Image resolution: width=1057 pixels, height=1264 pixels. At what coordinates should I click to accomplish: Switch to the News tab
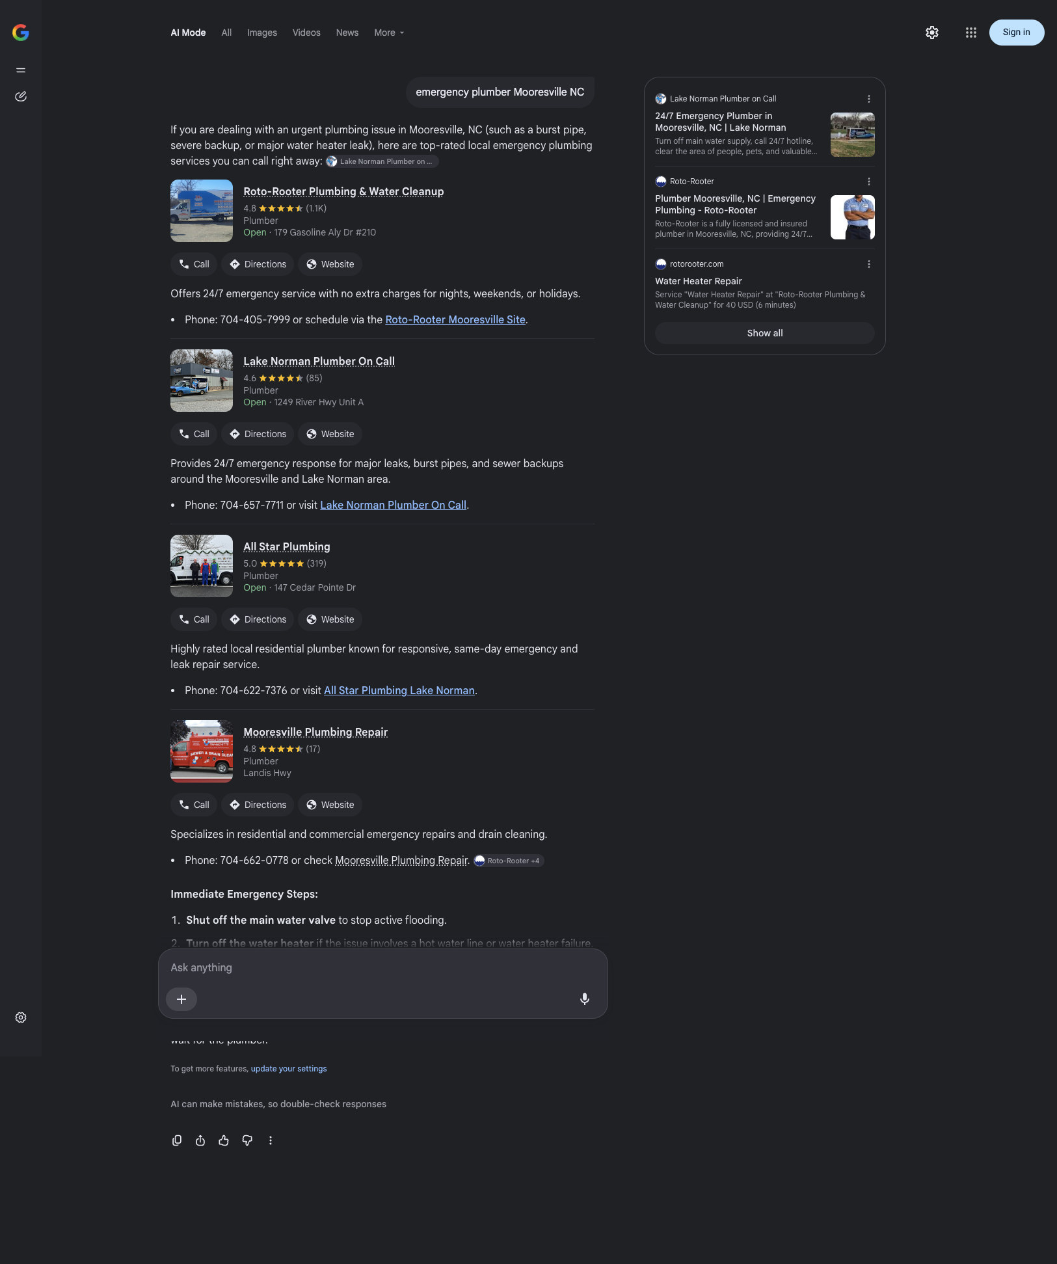tap(347, 33)
